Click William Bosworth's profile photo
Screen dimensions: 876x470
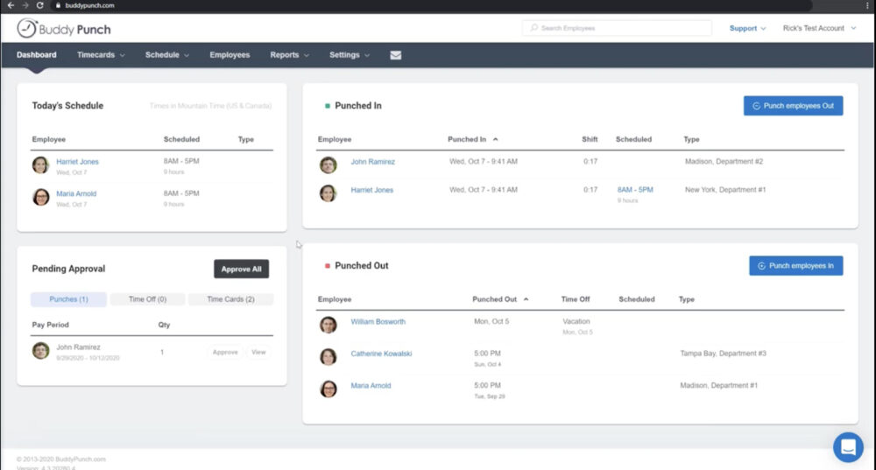(x=328, y=325)
